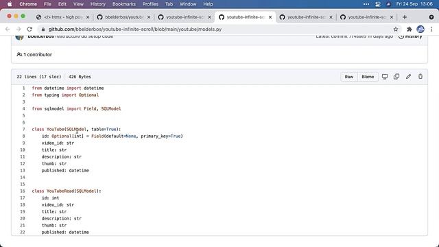Click line number 22
This screenshot has width=439, height=247.
click(x=23, y=232)
